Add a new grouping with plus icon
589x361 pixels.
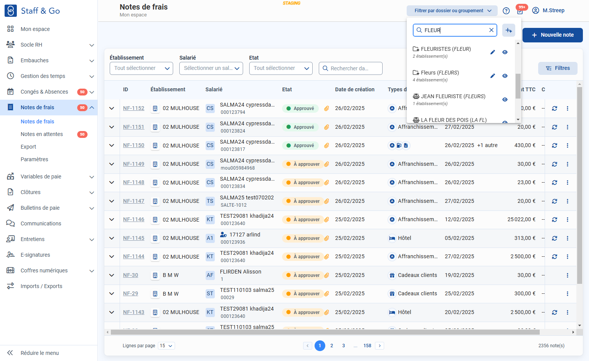(509, 30)
